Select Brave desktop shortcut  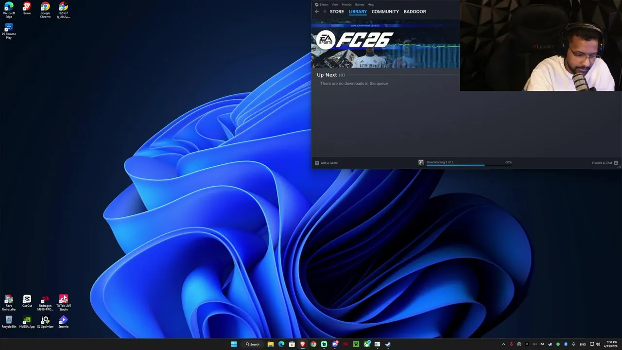pos(27,9)
